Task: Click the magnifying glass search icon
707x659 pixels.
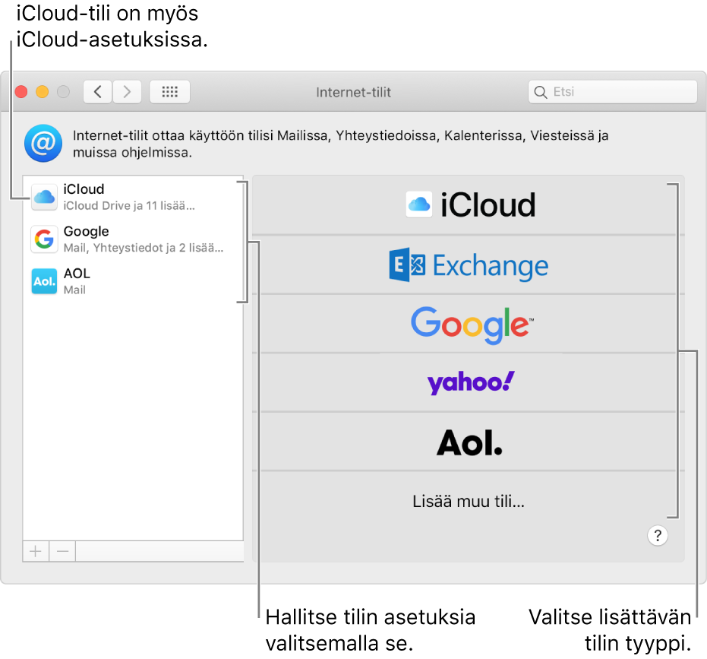Action: click(540, 92)
